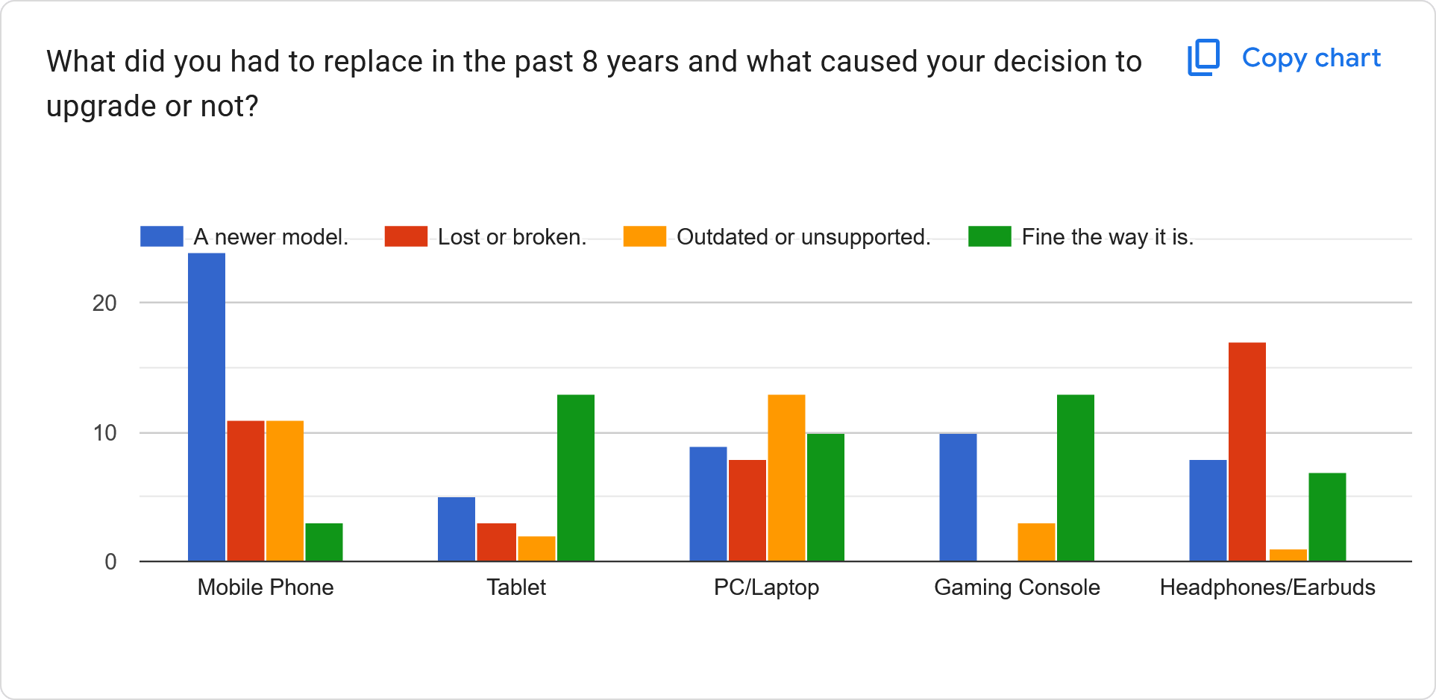This screenshot has height=700, width=1436.
Task: Select the 'Lost or broken.' legend label
Action: [x=512, y=237]
